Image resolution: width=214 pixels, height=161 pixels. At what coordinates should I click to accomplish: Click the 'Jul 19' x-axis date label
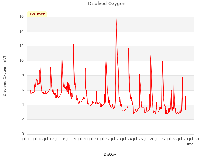(71, 139)
